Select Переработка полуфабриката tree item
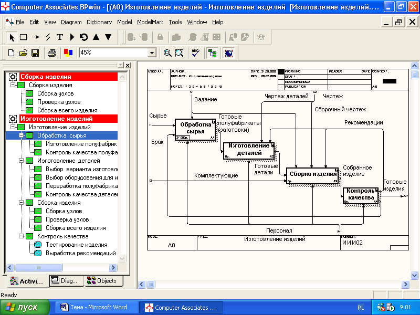Screen dimensions: 420x315 (x=81, y=186)
